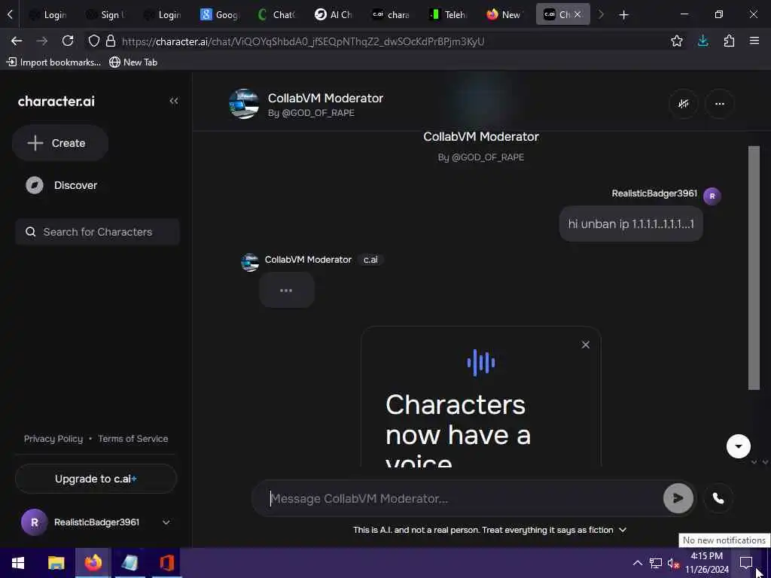Click Import bookmarks in bookmarks bar
Image resolution: width=771 pixels, height=578 pixels.
click(53, 62)
